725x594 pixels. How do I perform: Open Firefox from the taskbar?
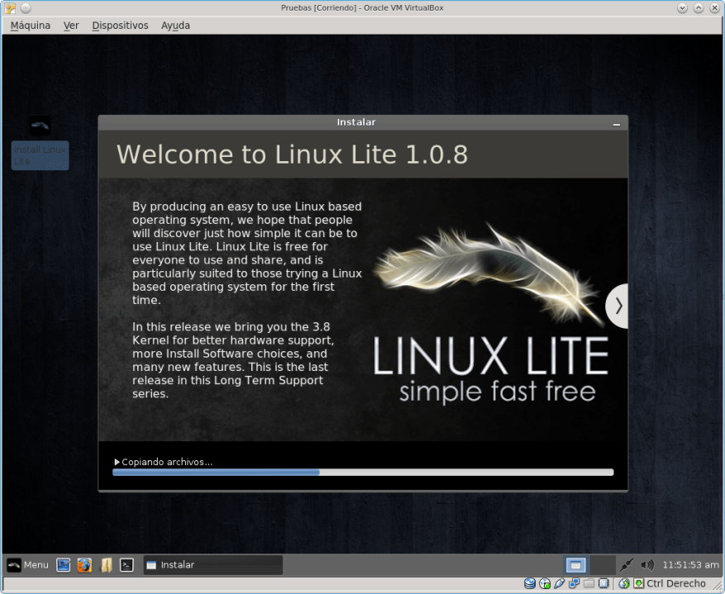pyautogui.click(x=83, y=565)
